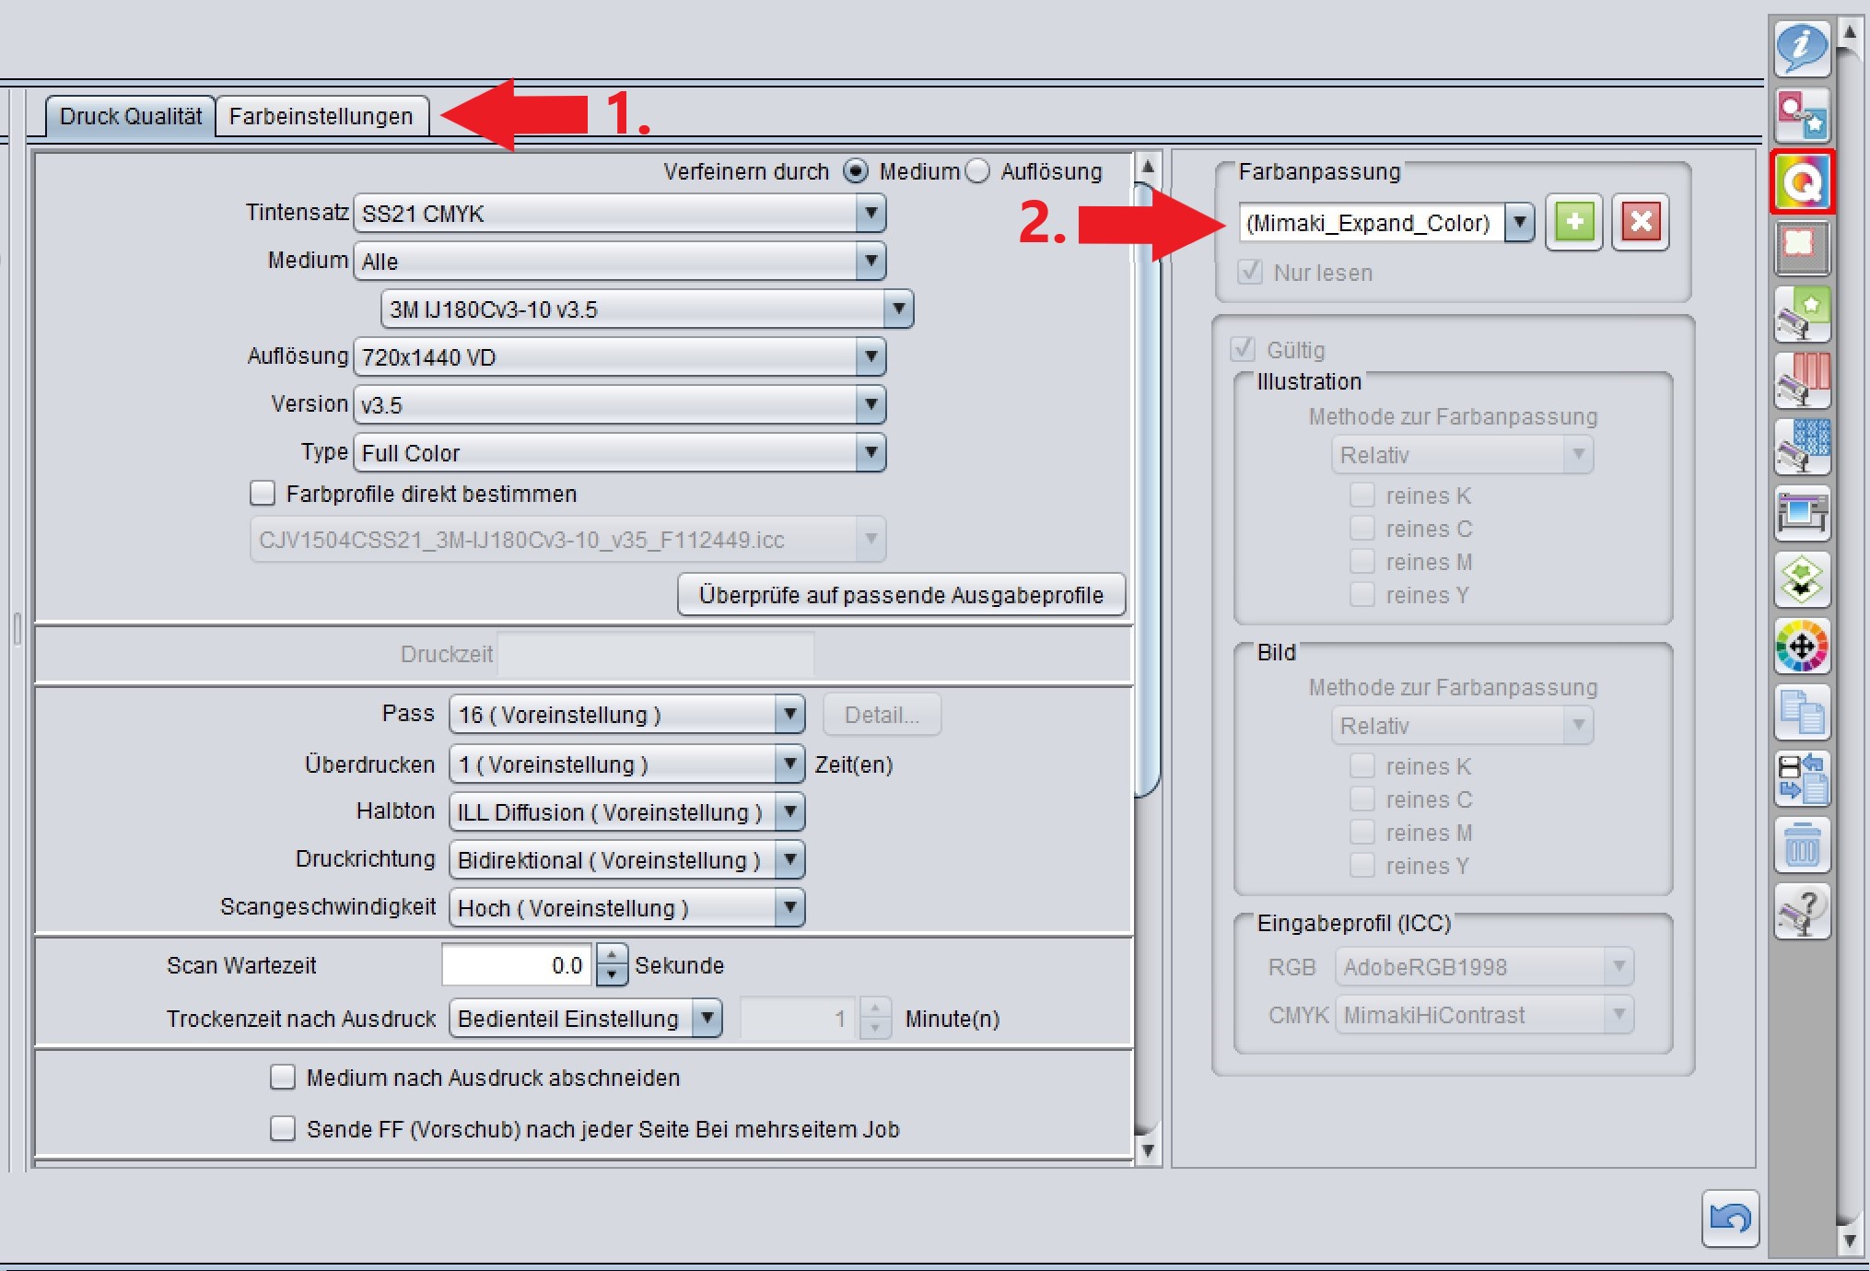Select the Druck Qualität tab

(130, 117)
